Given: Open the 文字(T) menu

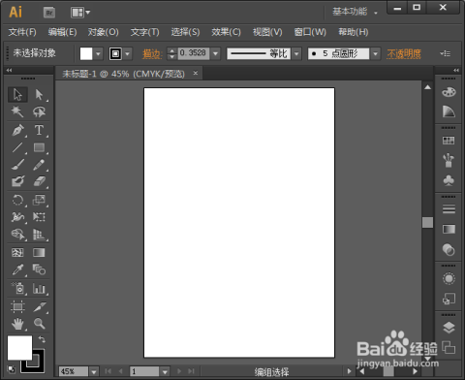Looking at the screenshot, I should coord(145,32).
